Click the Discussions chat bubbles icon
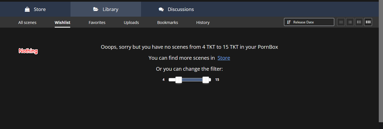 tap(161, 9)
